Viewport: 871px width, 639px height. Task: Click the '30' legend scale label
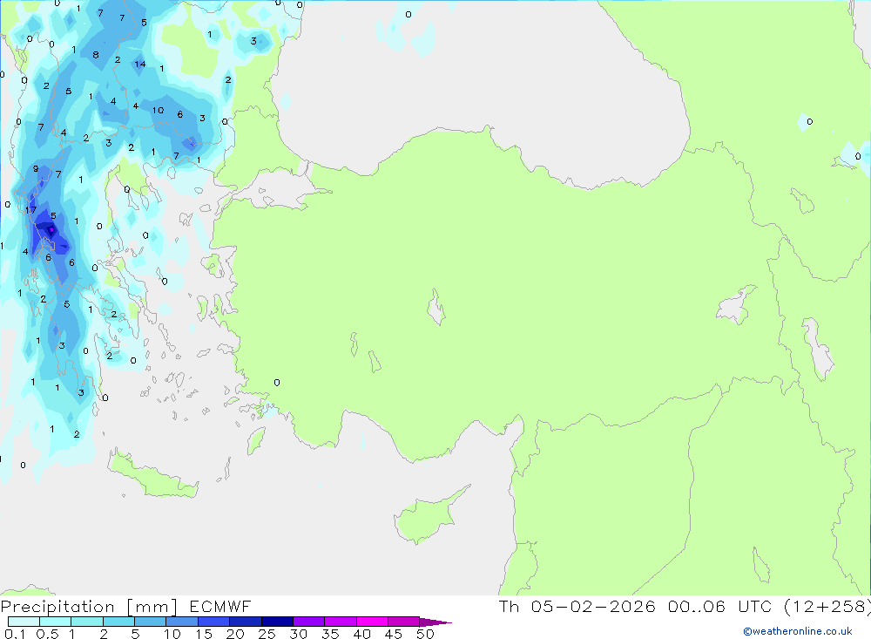[298, 634]
